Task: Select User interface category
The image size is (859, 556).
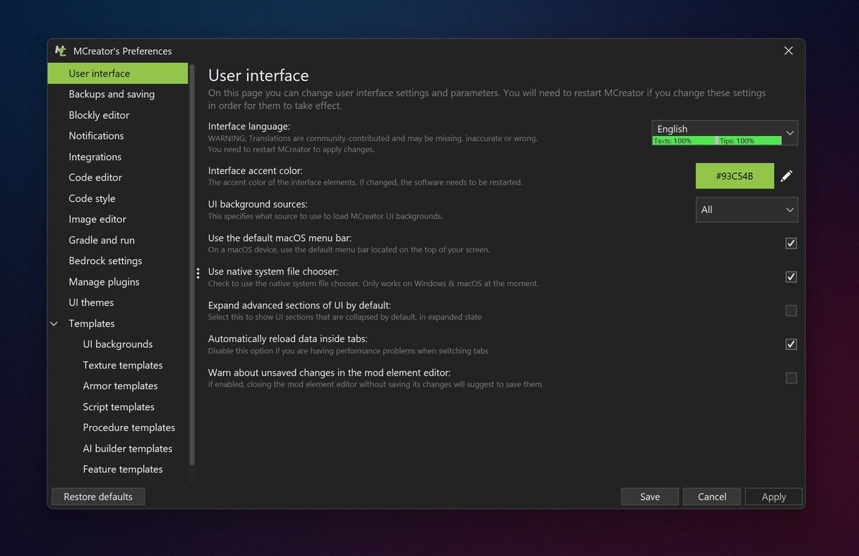Action: point(117,73)
